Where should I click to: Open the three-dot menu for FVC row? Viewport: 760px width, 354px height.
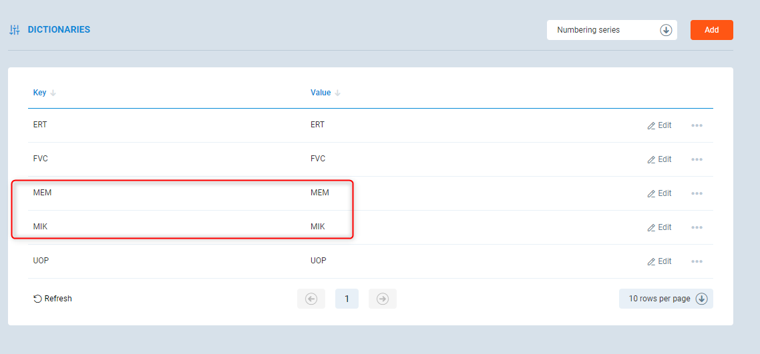pos(697,159)
